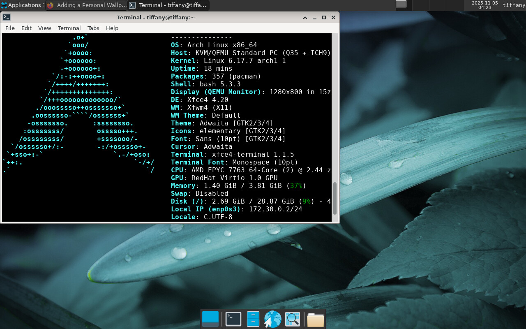
Task: Open the View menu
Action: click(x=44, y=28)
